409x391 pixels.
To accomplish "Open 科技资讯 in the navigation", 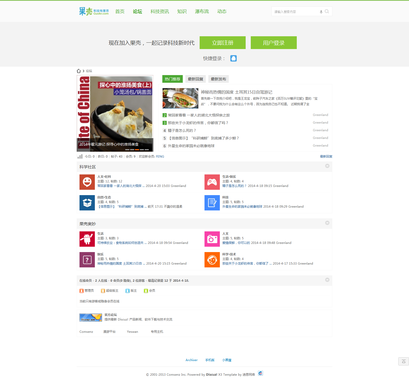I will (x=160, y=11).
